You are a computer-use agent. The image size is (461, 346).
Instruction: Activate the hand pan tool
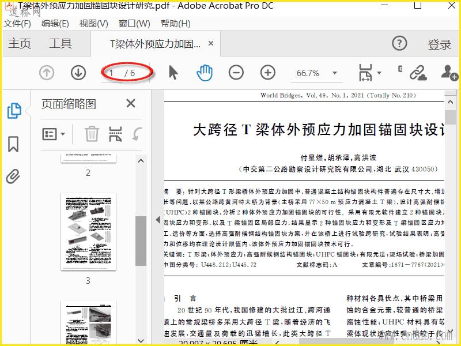205,73
